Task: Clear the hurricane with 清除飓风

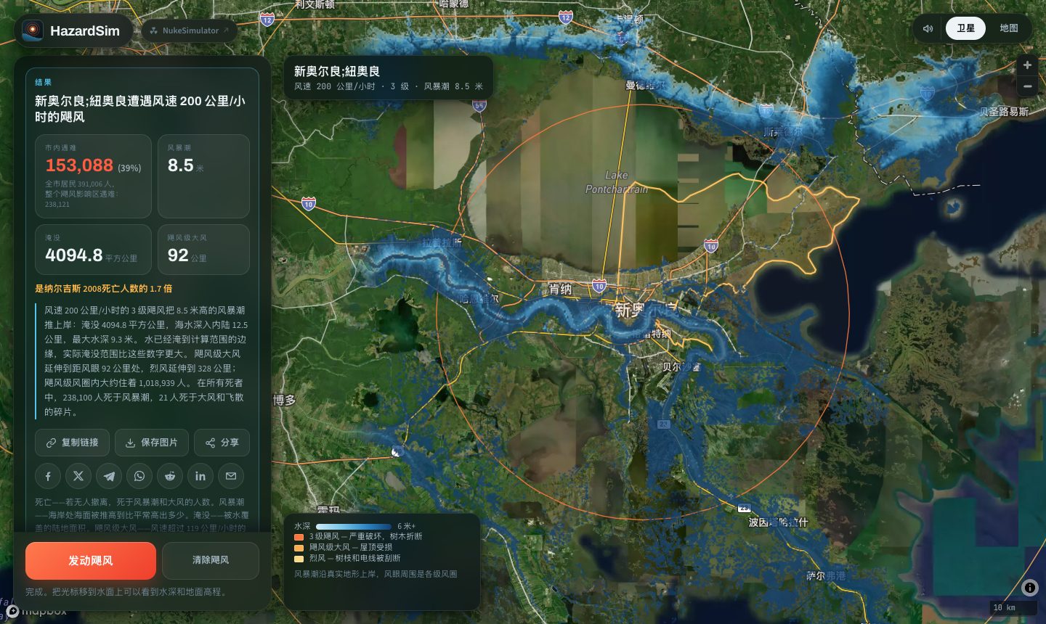Action: click(211, 560)
